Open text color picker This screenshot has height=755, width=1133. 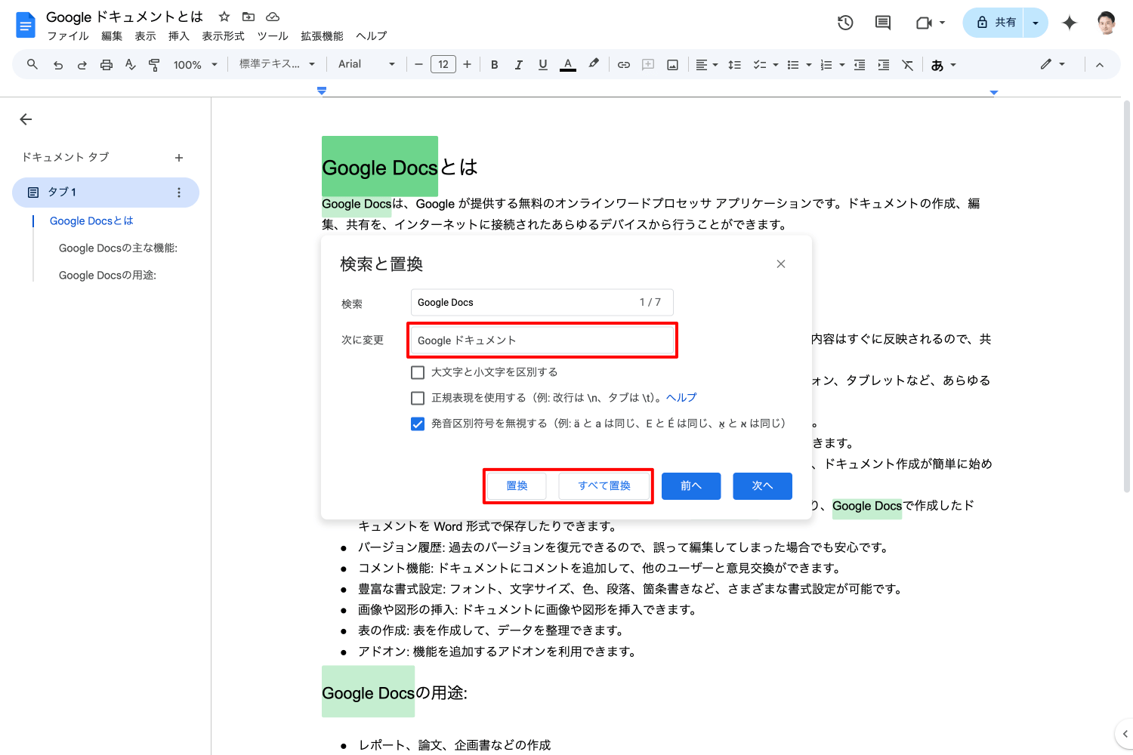pos(568,65)
